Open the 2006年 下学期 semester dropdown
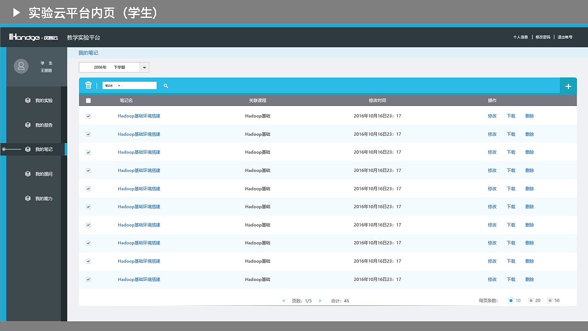This screenshot has width=588, height=331. [114, 68]
